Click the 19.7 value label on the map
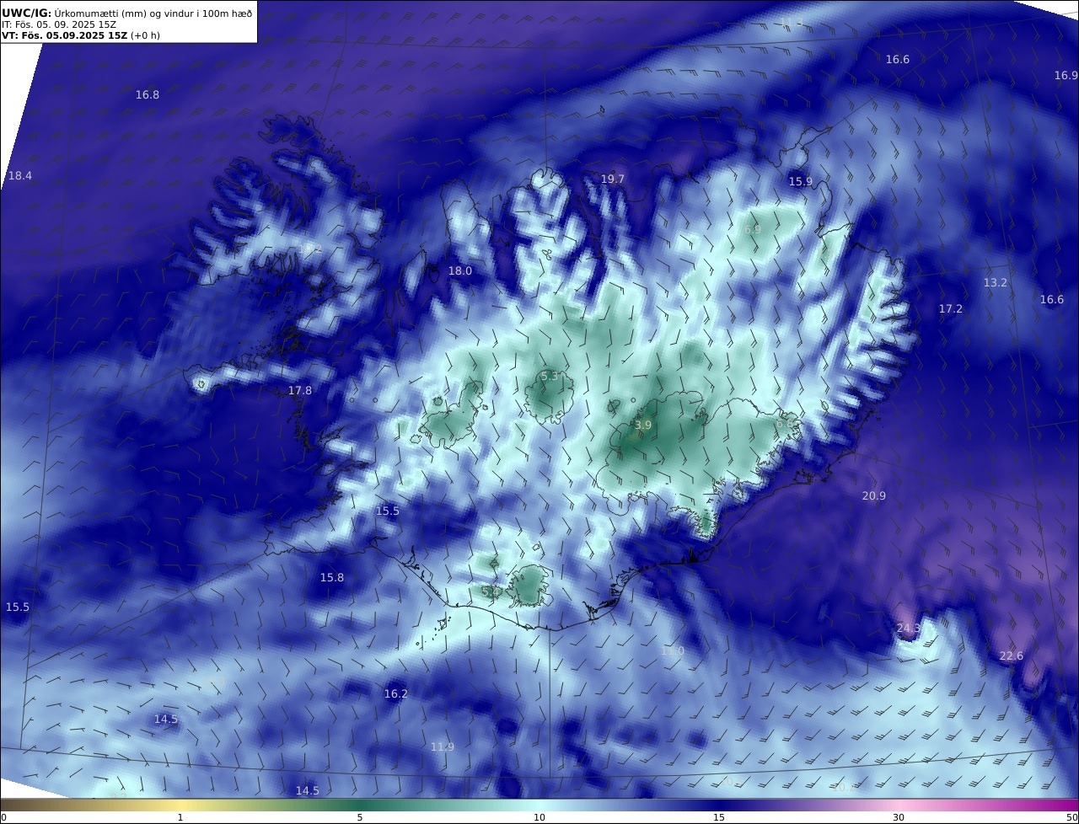This screenshot has width=1079, height=824. point(613,179)
